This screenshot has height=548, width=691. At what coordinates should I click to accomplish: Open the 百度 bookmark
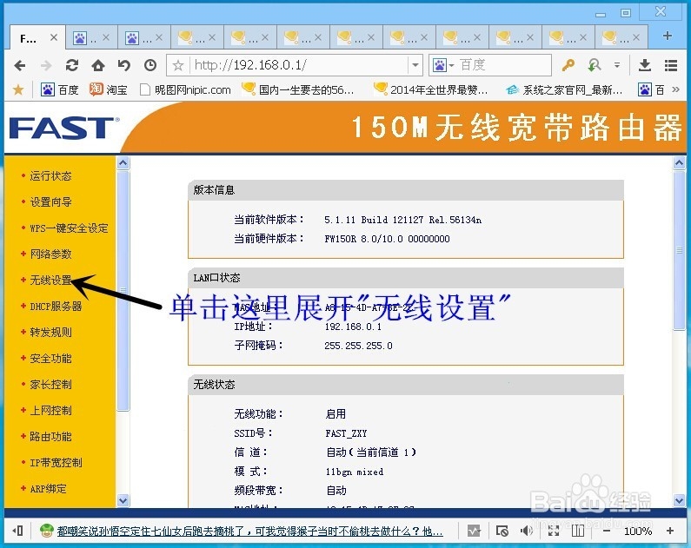click(x=59, y=89)
